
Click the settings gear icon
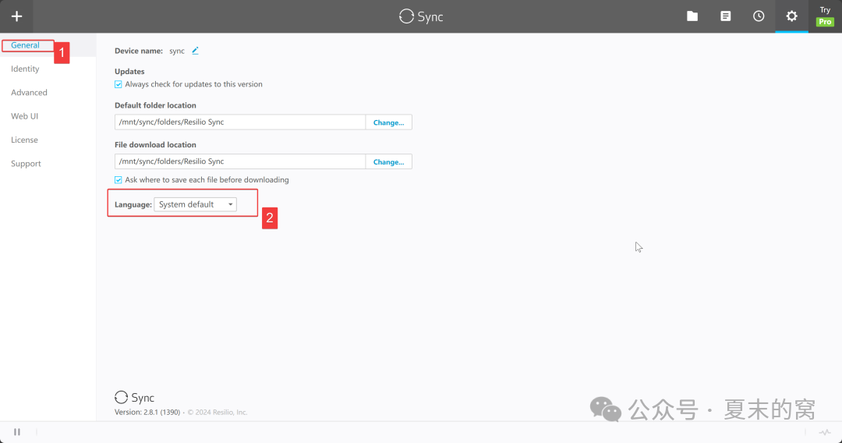pos(791,16)
